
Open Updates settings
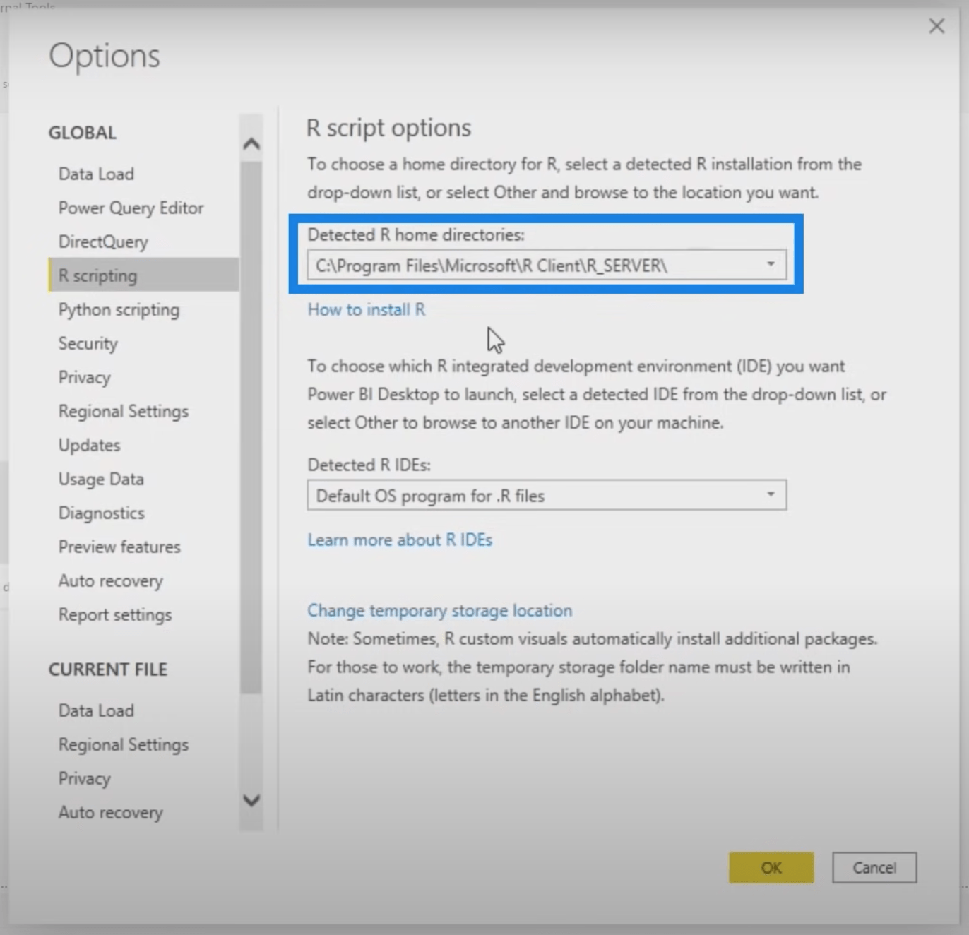pyautogui.click(x=89, y=445)
